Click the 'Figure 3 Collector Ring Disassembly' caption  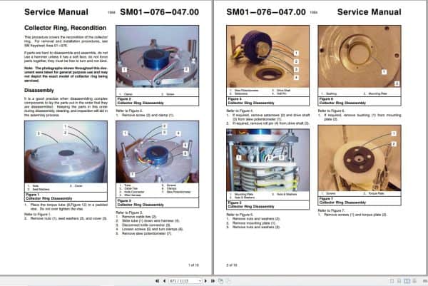point(141,203)
